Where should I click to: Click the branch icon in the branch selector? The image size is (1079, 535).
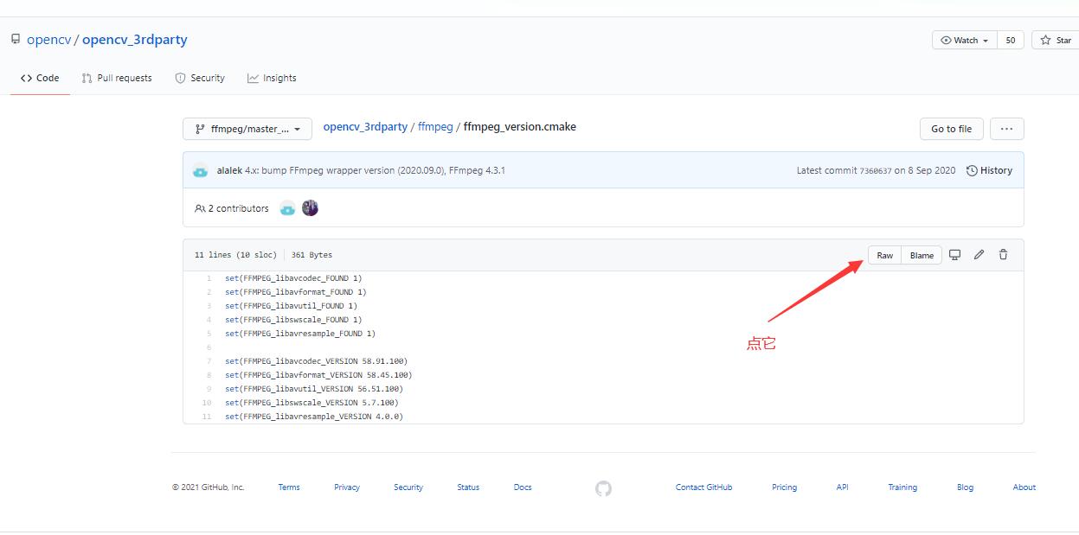(x=200, y=128)
